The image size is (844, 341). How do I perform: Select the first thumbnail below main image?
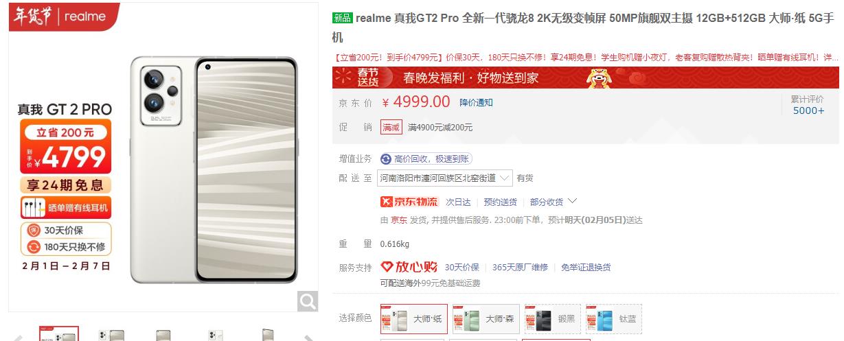58,334
